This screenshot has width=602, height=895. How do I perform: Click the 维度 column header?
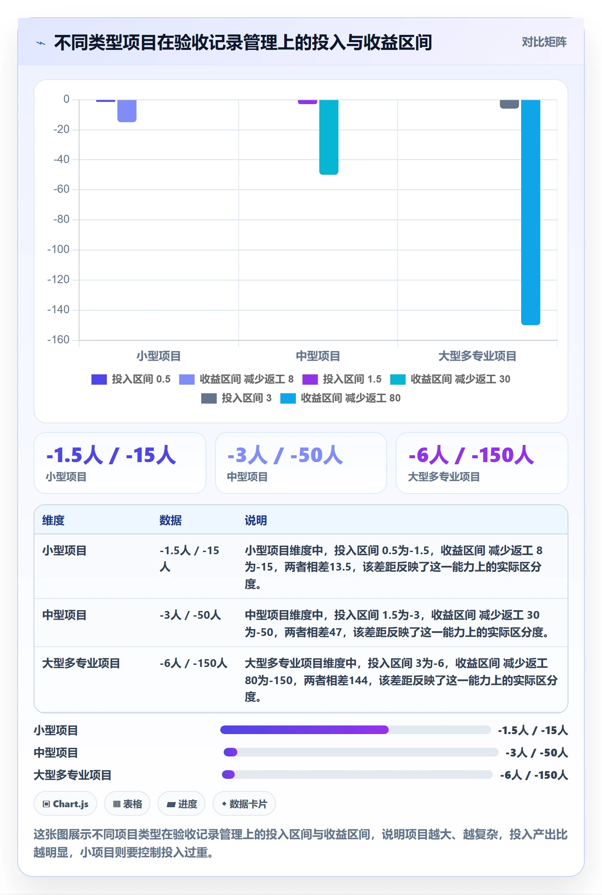coord(53,520)
